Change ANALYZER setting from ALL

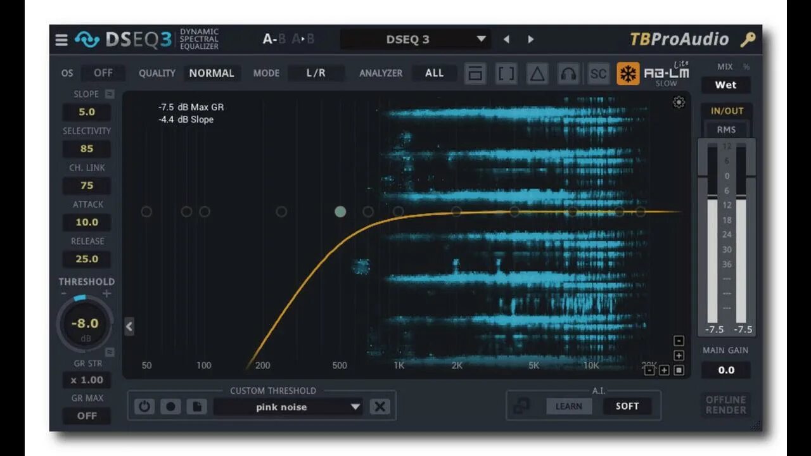point(435,73)
